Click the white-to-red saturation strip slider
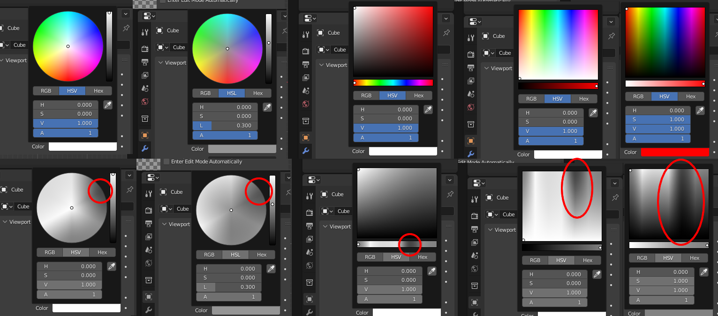 (x=665, y=84)
